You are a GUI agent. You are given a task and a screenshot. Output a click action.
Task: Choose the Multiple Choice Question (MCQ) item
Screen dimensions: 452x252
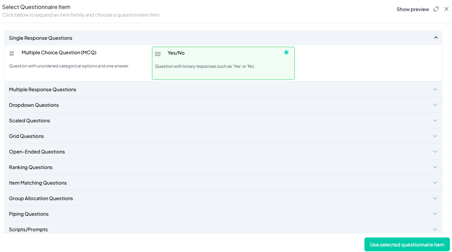[x=59, y=53]
